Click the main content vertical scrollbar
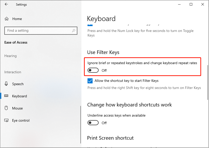Screen dimensions: 209x148 (x=207, y=82)
